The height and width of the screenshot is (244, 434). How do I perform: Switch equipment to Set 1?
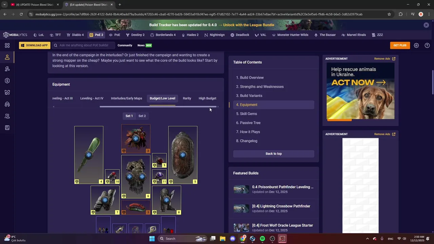[129, 116]
